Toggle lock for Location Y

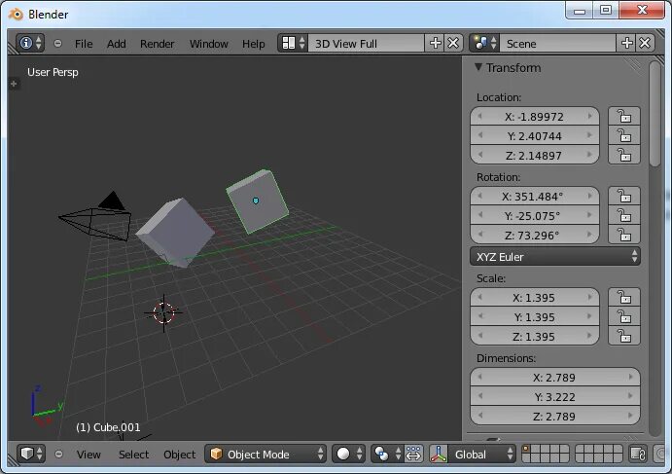pos(624,135)
